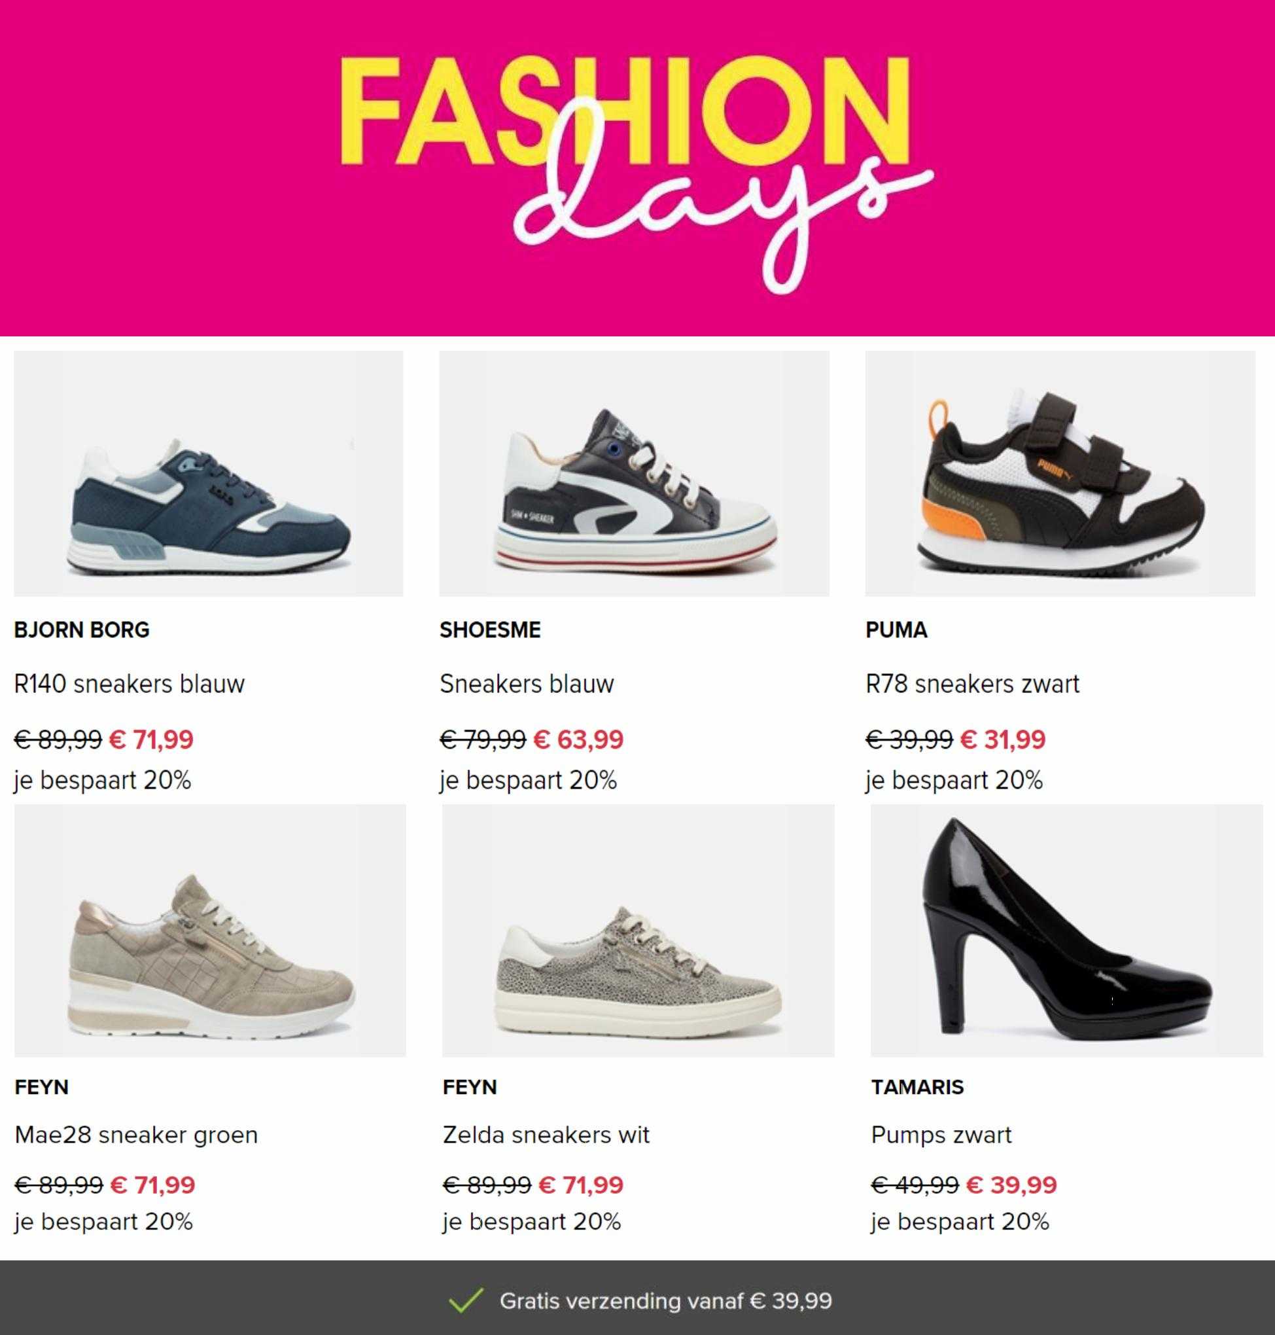The height and width of the screenshot is (1335, 1275).
Task: Click the SHOESME brand name
Action: coord(490,630)
